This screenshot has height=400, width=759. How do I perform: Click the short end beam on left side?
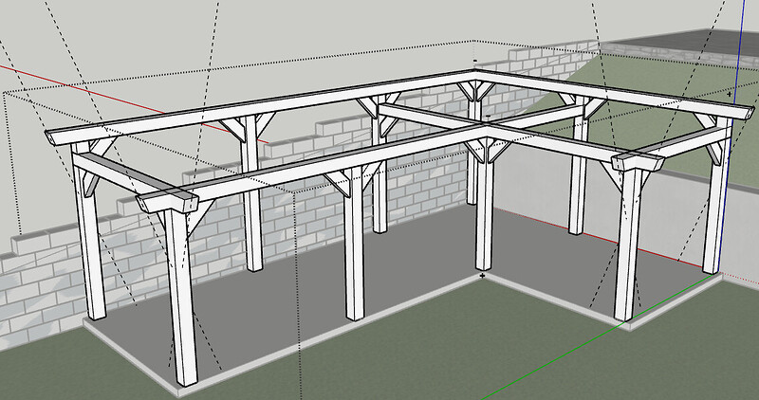tap(114, 175)
